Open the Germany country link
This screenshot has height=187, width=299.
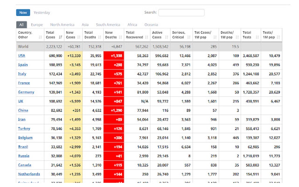pyautogui.click(x=26, y=92)
